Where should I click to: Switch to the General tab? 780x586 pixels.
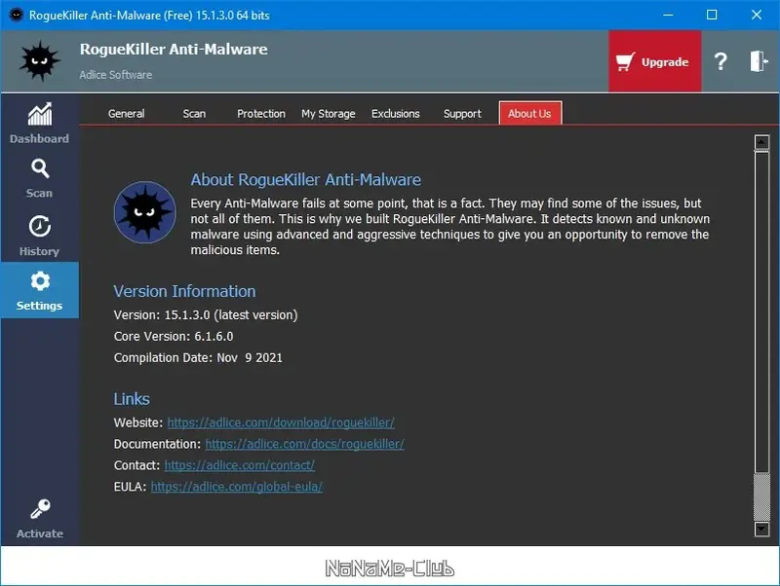[127, 114]
